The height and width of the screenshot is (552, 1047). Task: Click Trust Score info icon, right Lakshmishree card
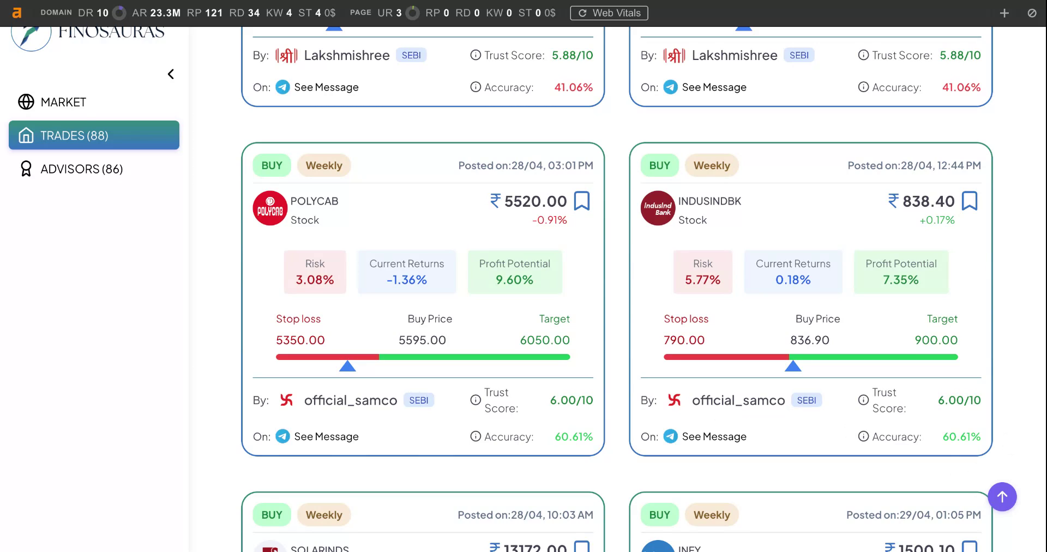863,55
